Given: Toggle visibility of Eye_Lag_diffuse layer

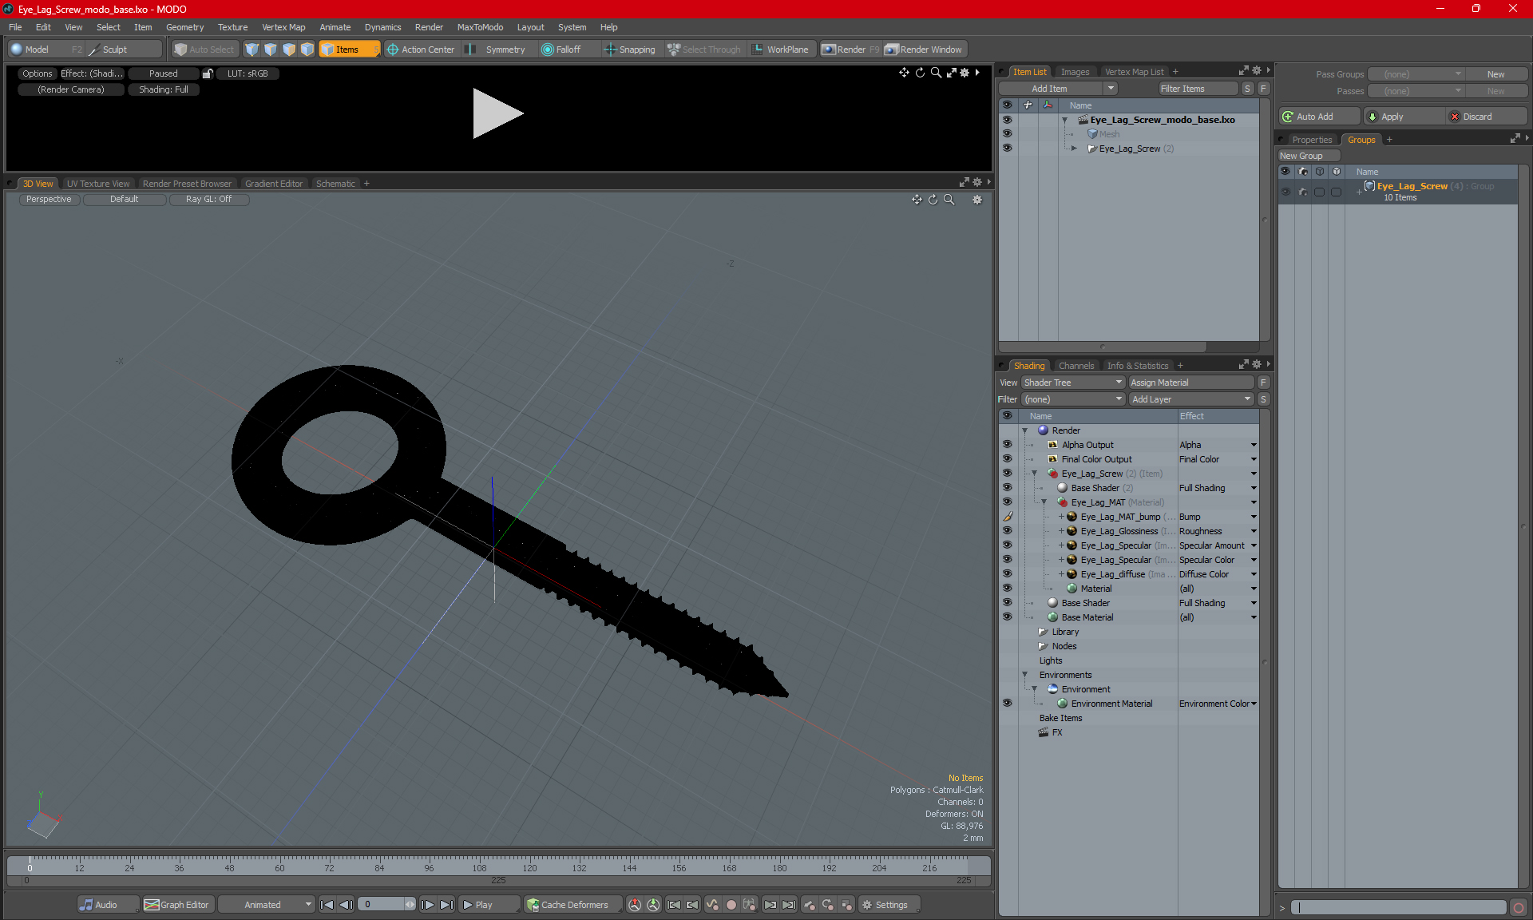Looking at the screenshot, I should coord(1007,574).
